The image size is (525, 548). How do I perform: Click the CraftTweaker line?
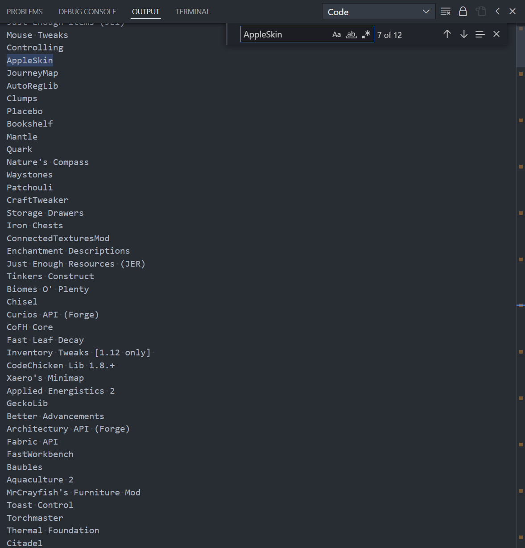(37, 200)
